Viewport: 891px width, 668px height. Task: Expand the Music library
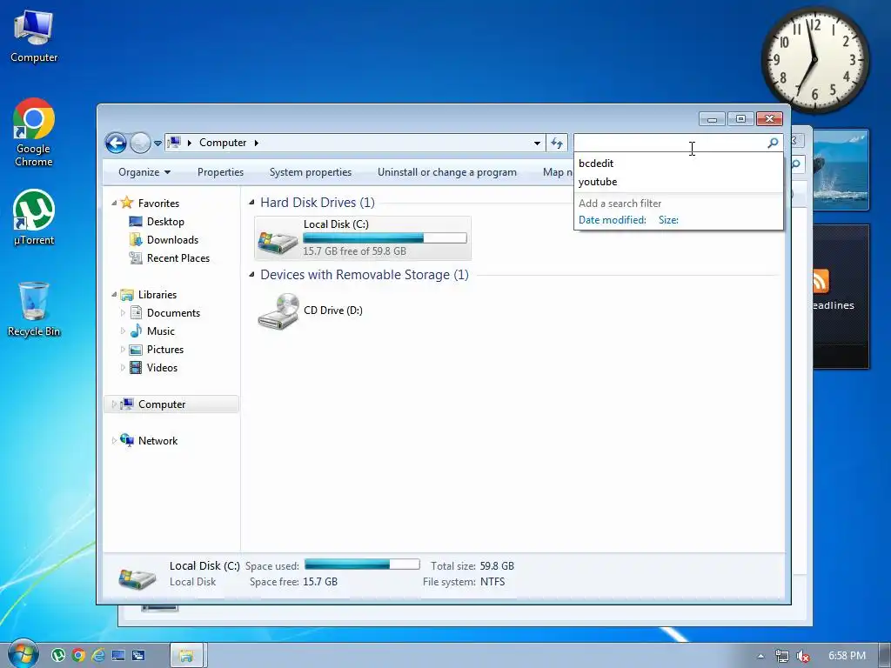(x=123, y=331)
